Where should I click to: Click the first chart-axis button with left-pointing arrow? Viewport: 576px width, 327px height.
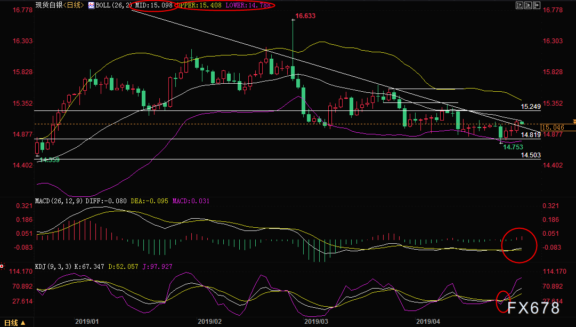click(518, 6)
